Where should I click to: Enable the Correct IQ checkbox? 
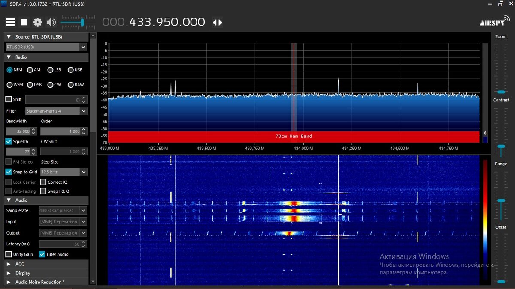point(43,182)
